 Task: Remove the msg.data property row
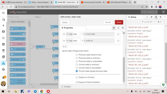118,34
